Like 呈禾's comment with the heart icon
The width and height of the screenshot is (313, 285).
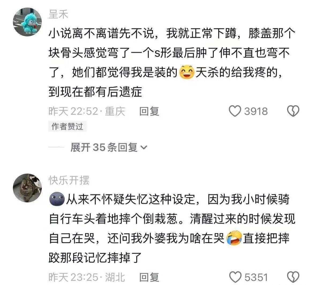pyautogui.click(x=235, y=111)
